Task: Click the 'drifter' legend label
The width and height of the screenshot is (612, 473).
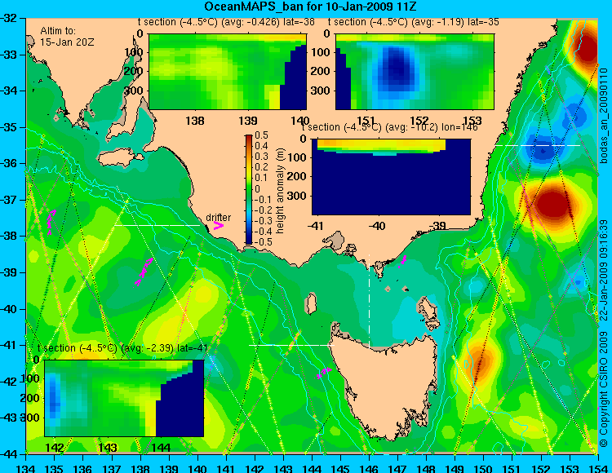Action: [218, 218]
